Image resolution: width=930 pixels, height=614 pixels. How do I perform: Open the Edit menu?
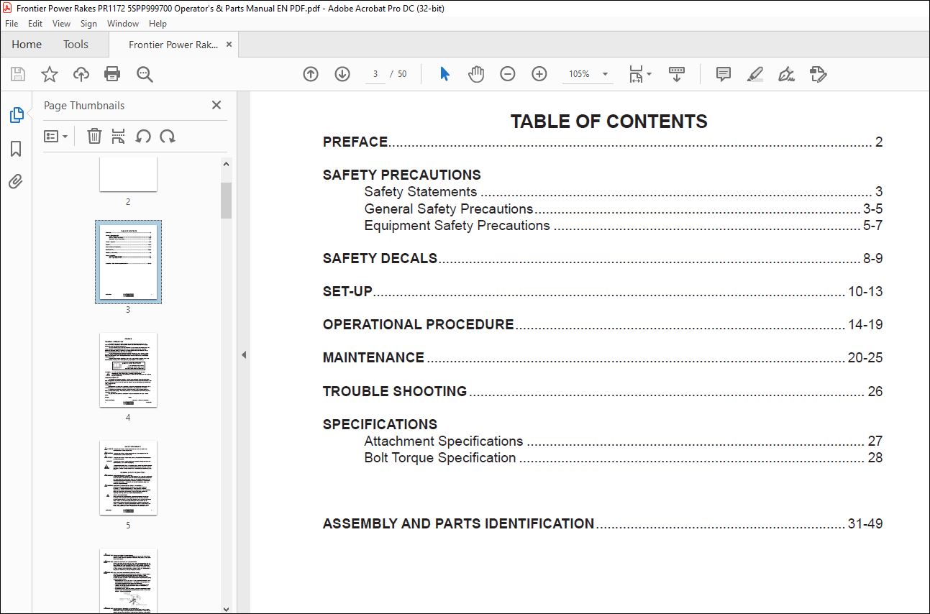click(x=35, y=24)
